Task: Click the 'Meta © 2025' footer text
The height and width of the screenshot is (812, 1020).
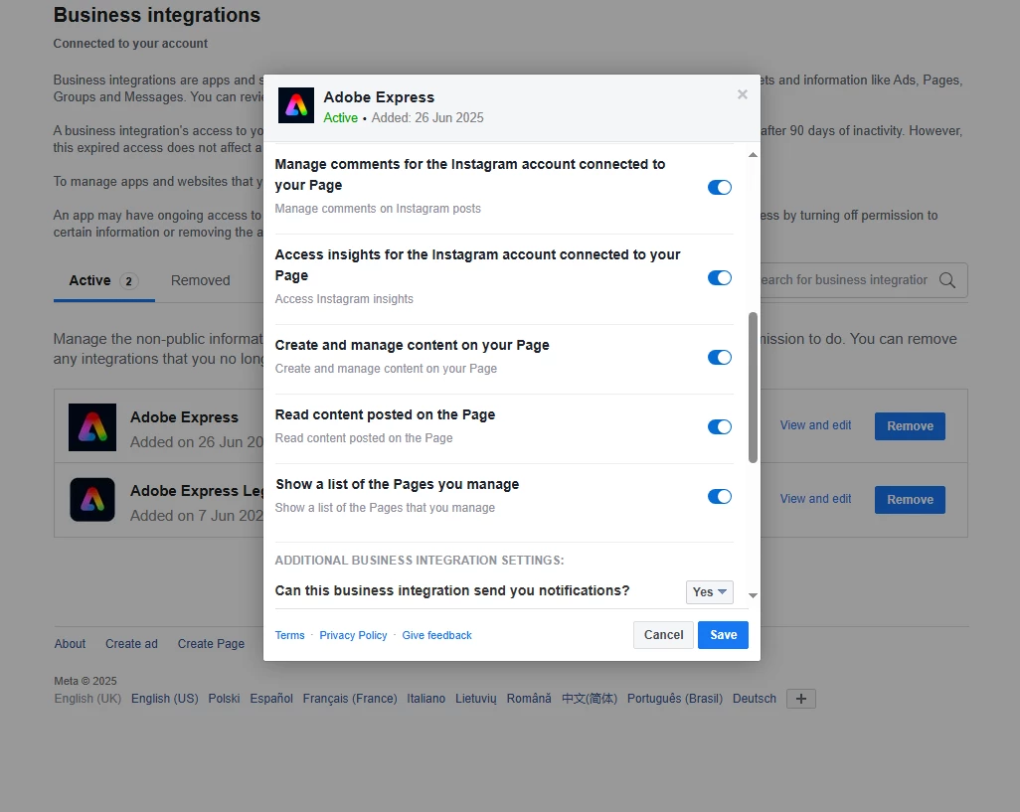Action: 85,682
